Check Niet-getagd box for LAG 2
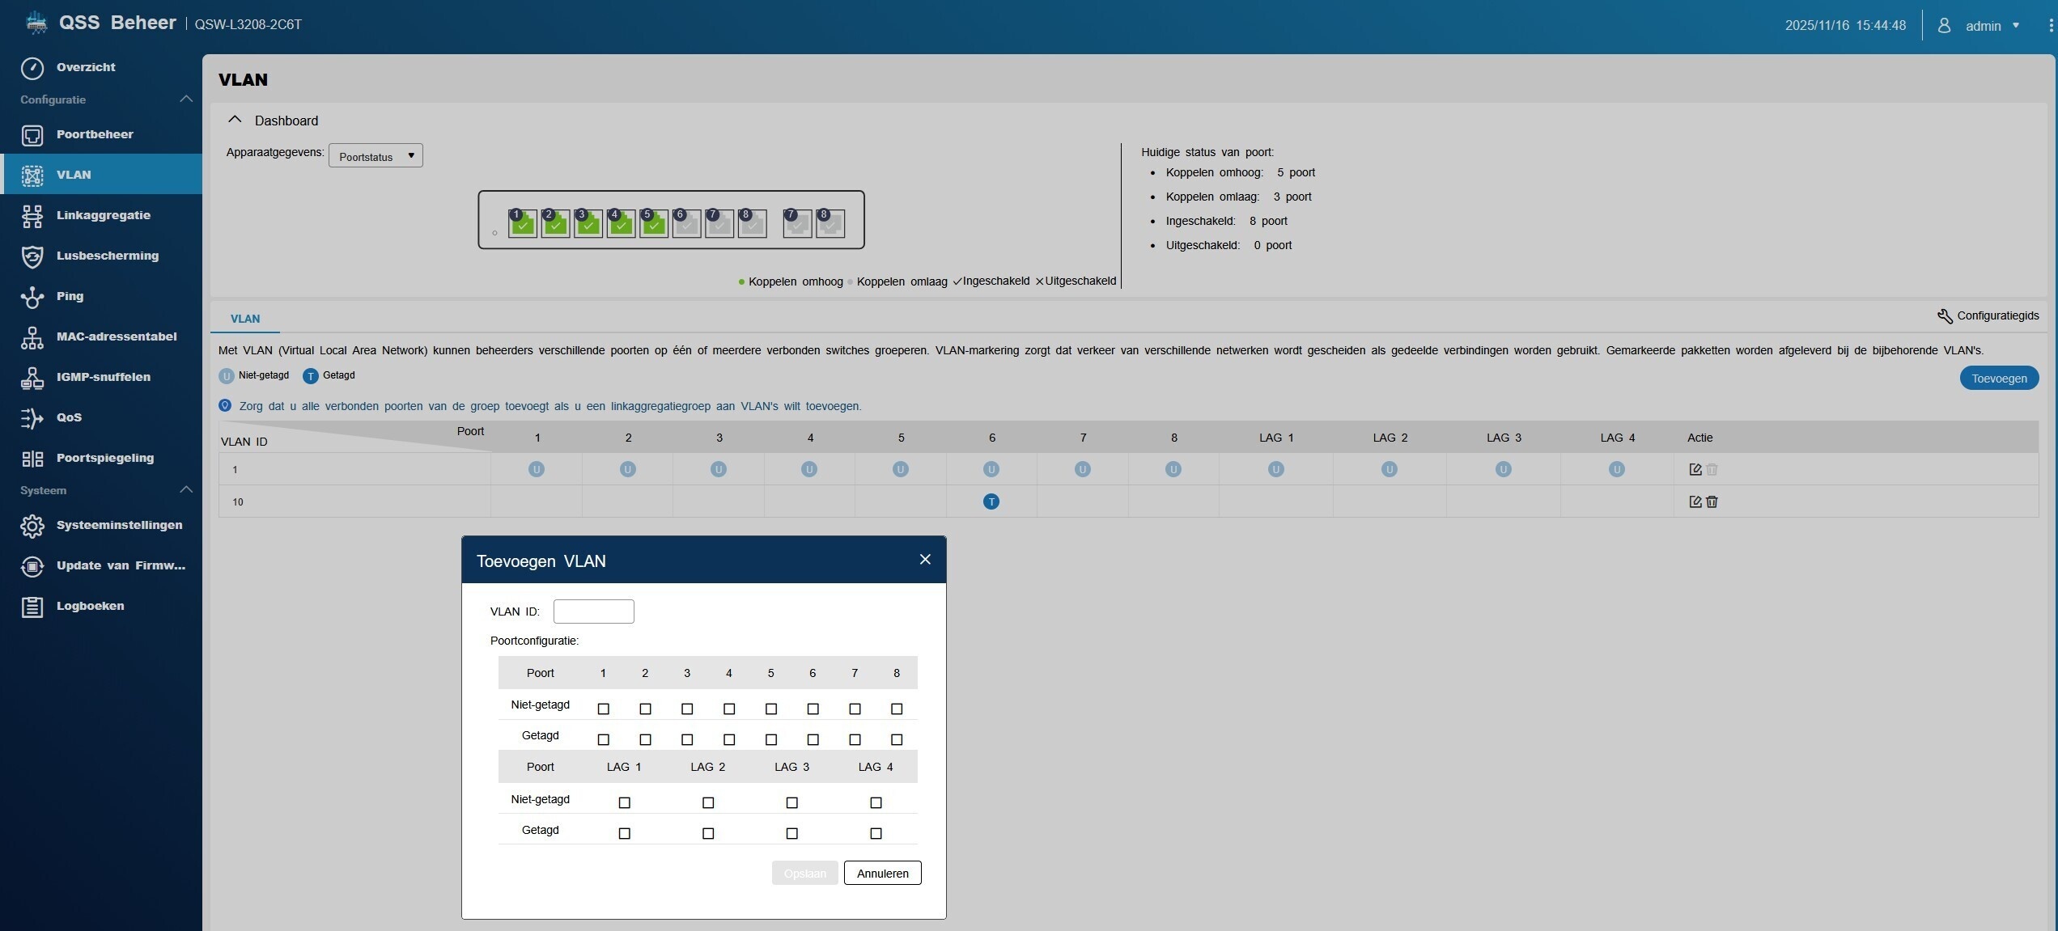This screenshot has height=931, width=2058. 708,802
